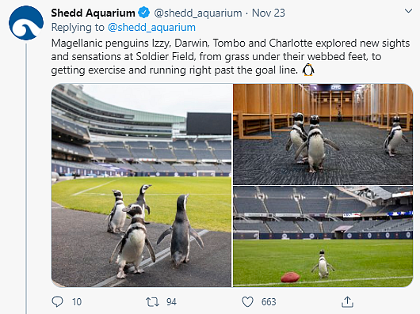420x314 pixels.
Task: Click the penguin emoji in tweet text
Action: (308, 70)
